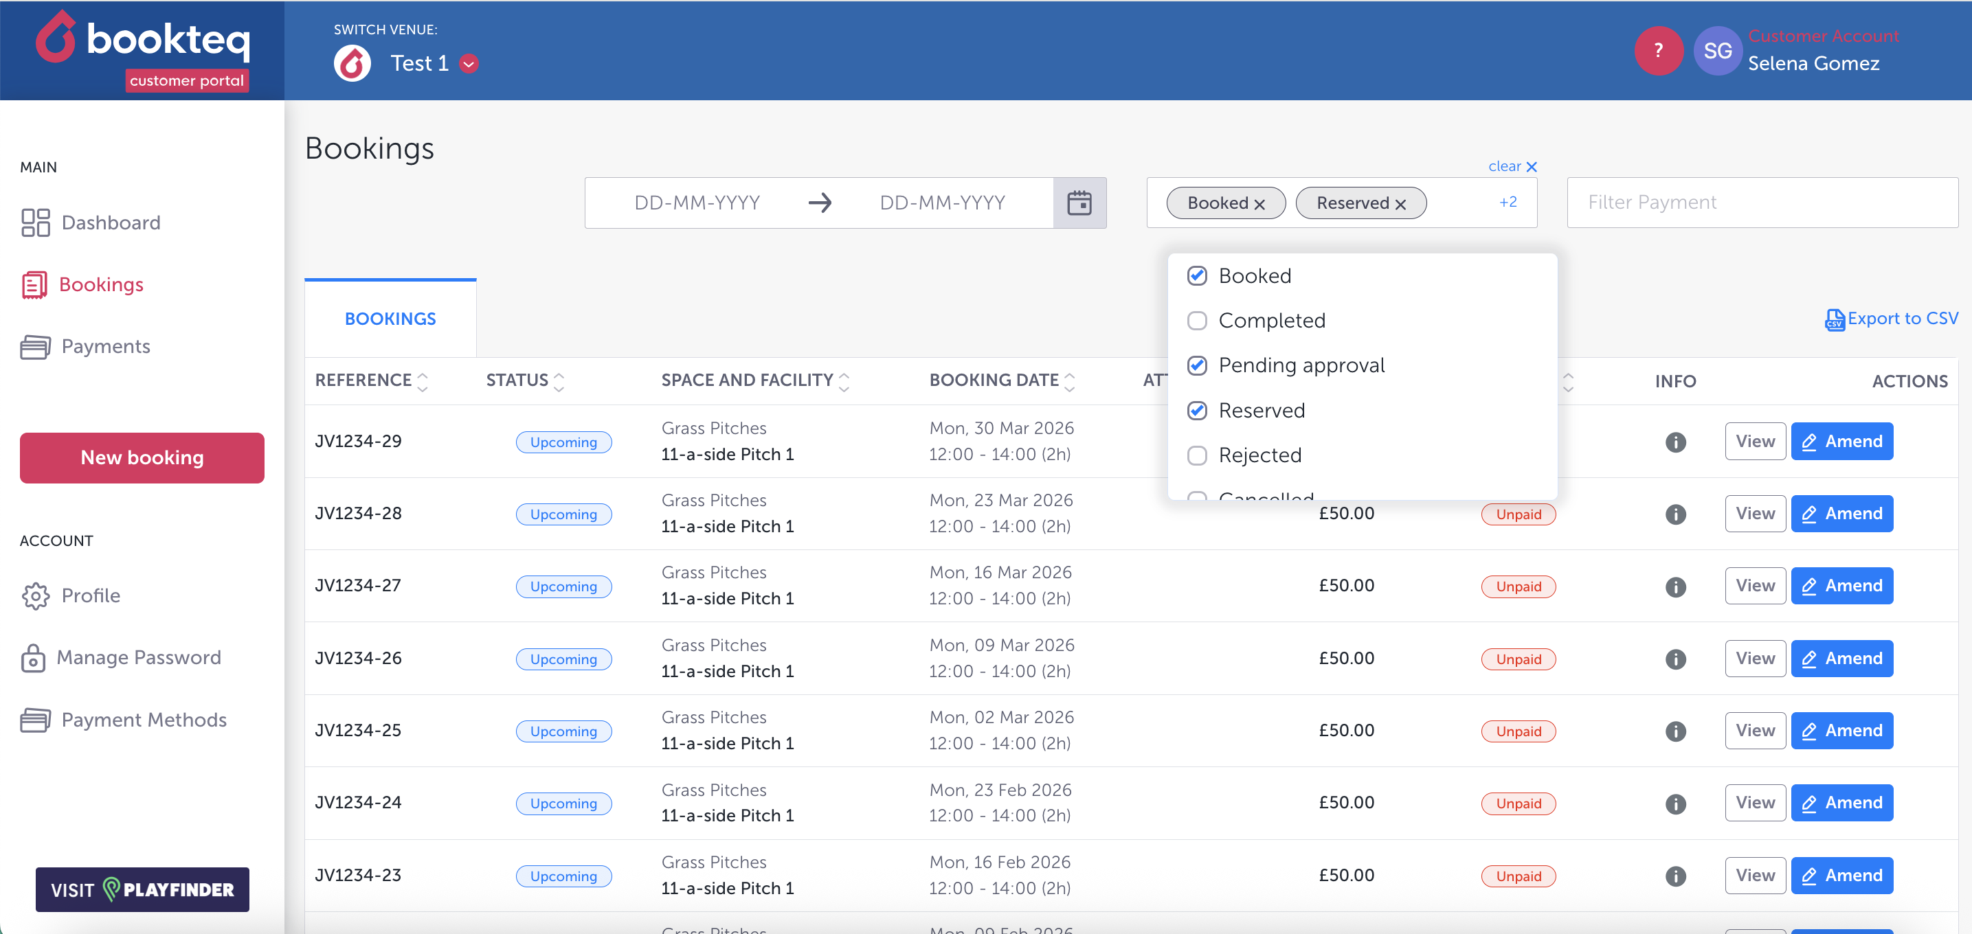Click the red help question mark icon
This screenshot has height=934, width=1972.
(1657, 52)
